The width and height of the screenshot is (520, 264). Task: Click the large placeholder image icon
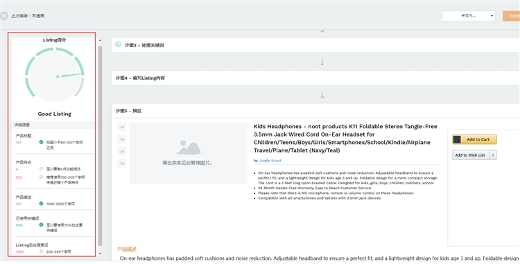pyautogui.click(x=189, y=148)
